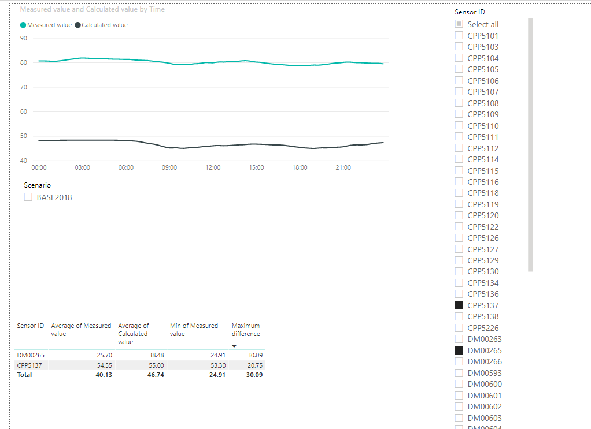This screenshot has width=591, height=429.
Task: Enable CPP5226 checkbox
Action: (x=459, y=328)
